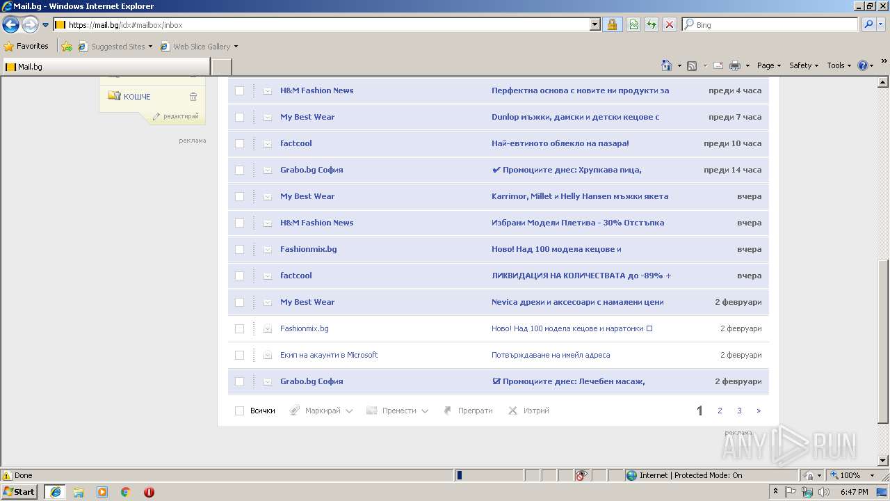
Task: Click the Add to Favorites Bar star icon
Action: [67, 47]
